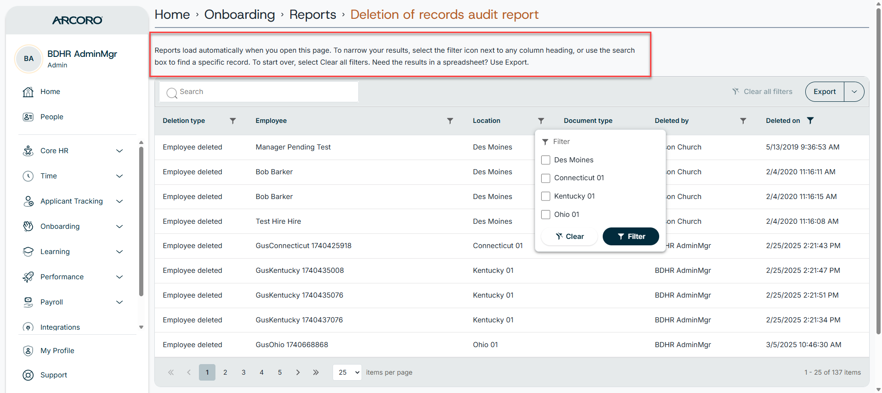The width and height of the screenshot is (882, 393).
Task: Click the Search box
Action: (259, 92)
